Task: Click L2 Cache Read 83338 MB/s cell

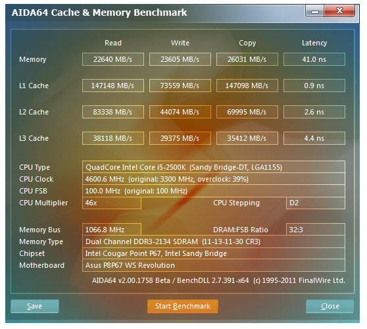Action: pos(113,112)
